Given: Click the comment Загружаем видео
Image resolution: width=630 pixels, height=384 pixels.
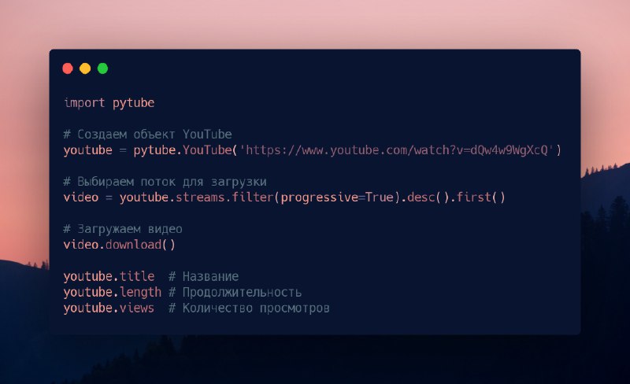Looking at the screenshot, I should click(x=123, y=229).
